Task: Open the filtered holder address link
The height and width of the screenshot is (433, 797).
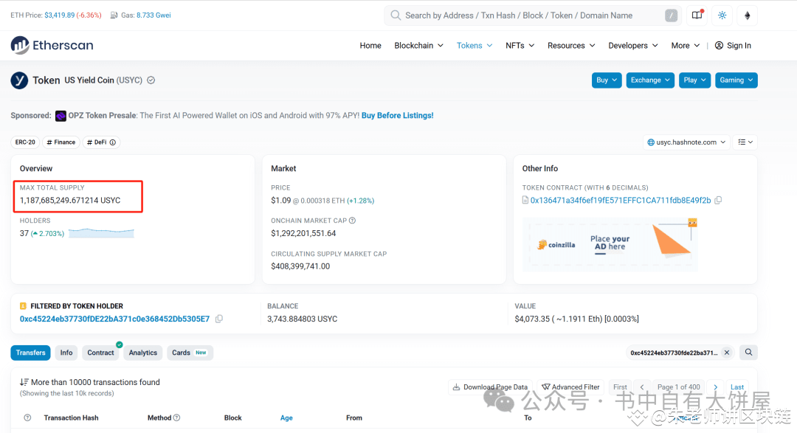Action: pyautogui.click(x=114, y=319)
